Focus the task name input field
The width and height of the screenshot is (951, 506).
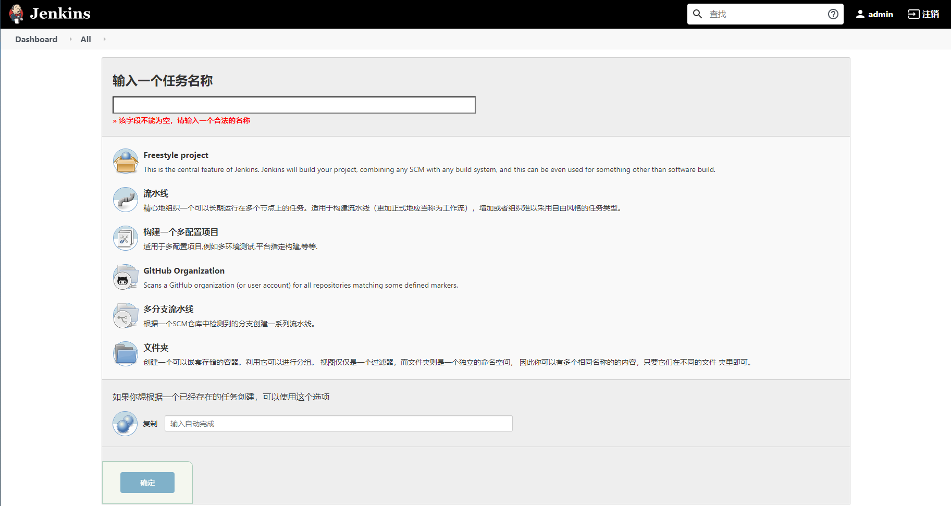point(294,105)
